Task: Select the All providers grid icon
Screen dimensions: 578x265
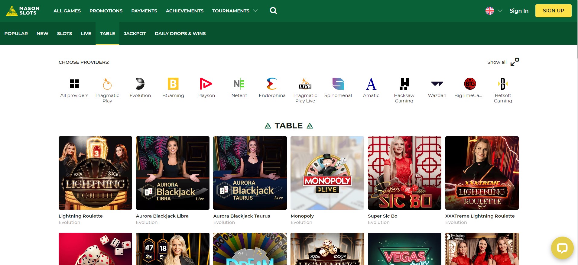Action: [x=74, y=84]
